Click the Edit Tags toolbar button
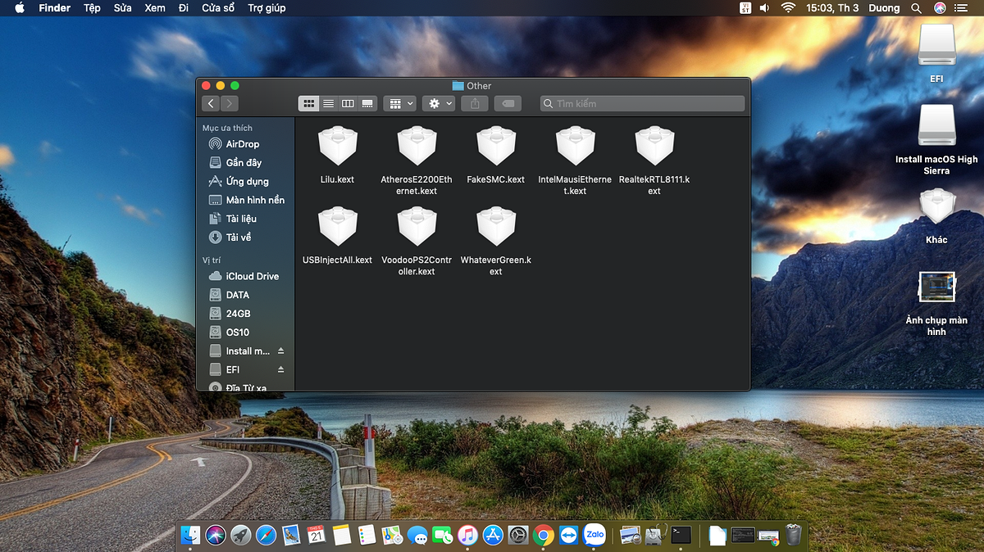This screenshot has height=552, width=984. click(x=508, y=104)
